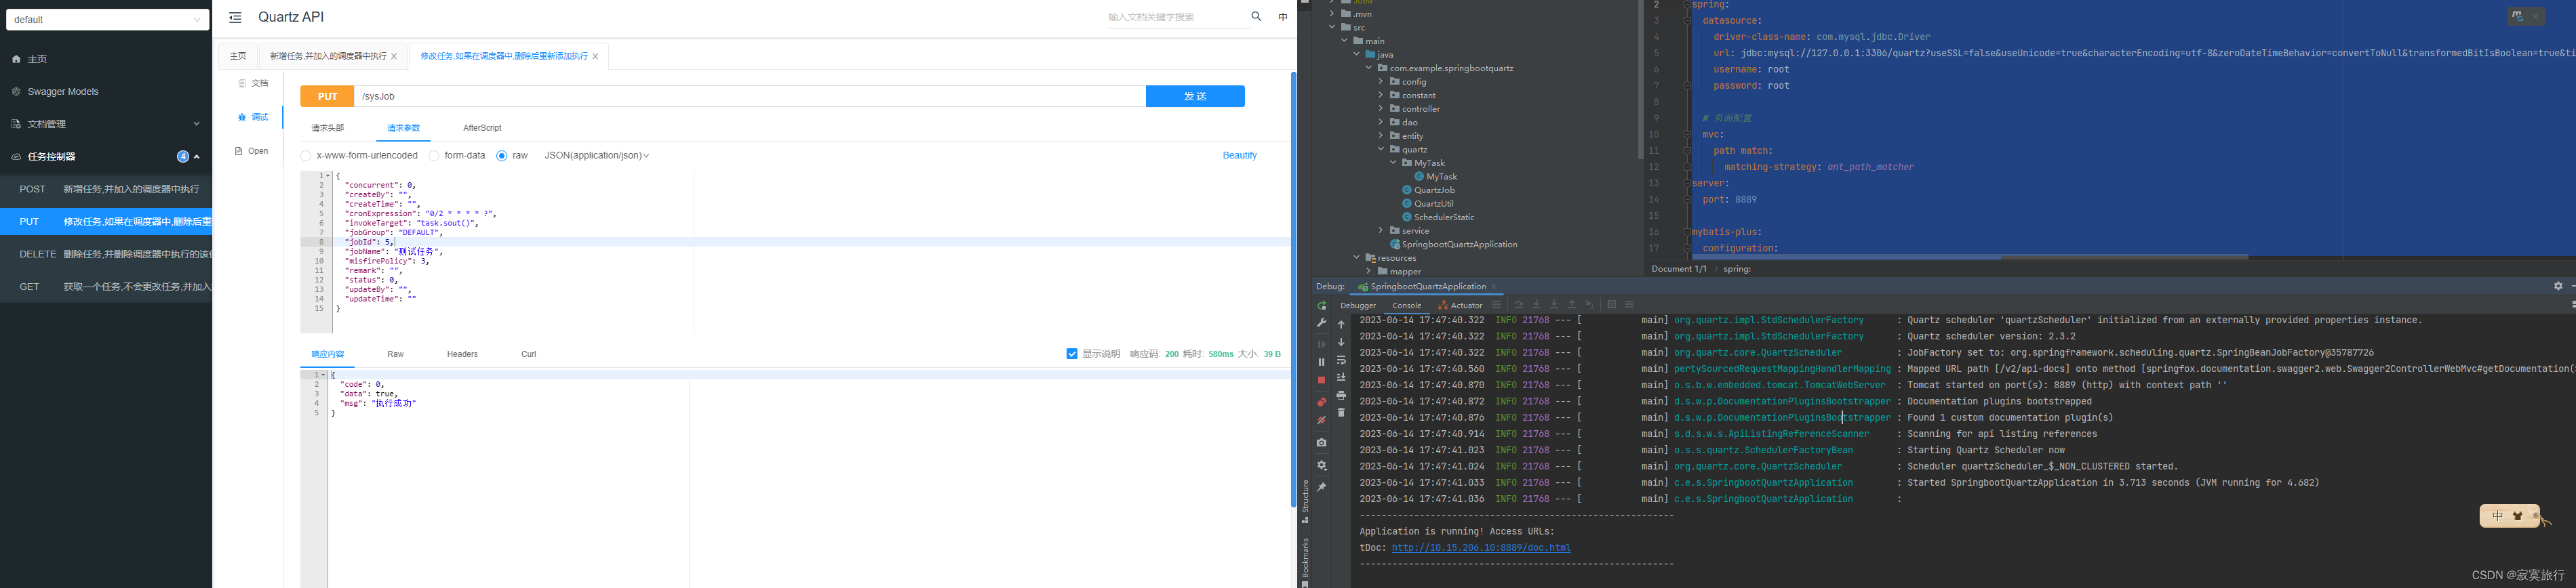
Task: Toggle the 显示说明 checkbox
Action: pos(1072,354)
